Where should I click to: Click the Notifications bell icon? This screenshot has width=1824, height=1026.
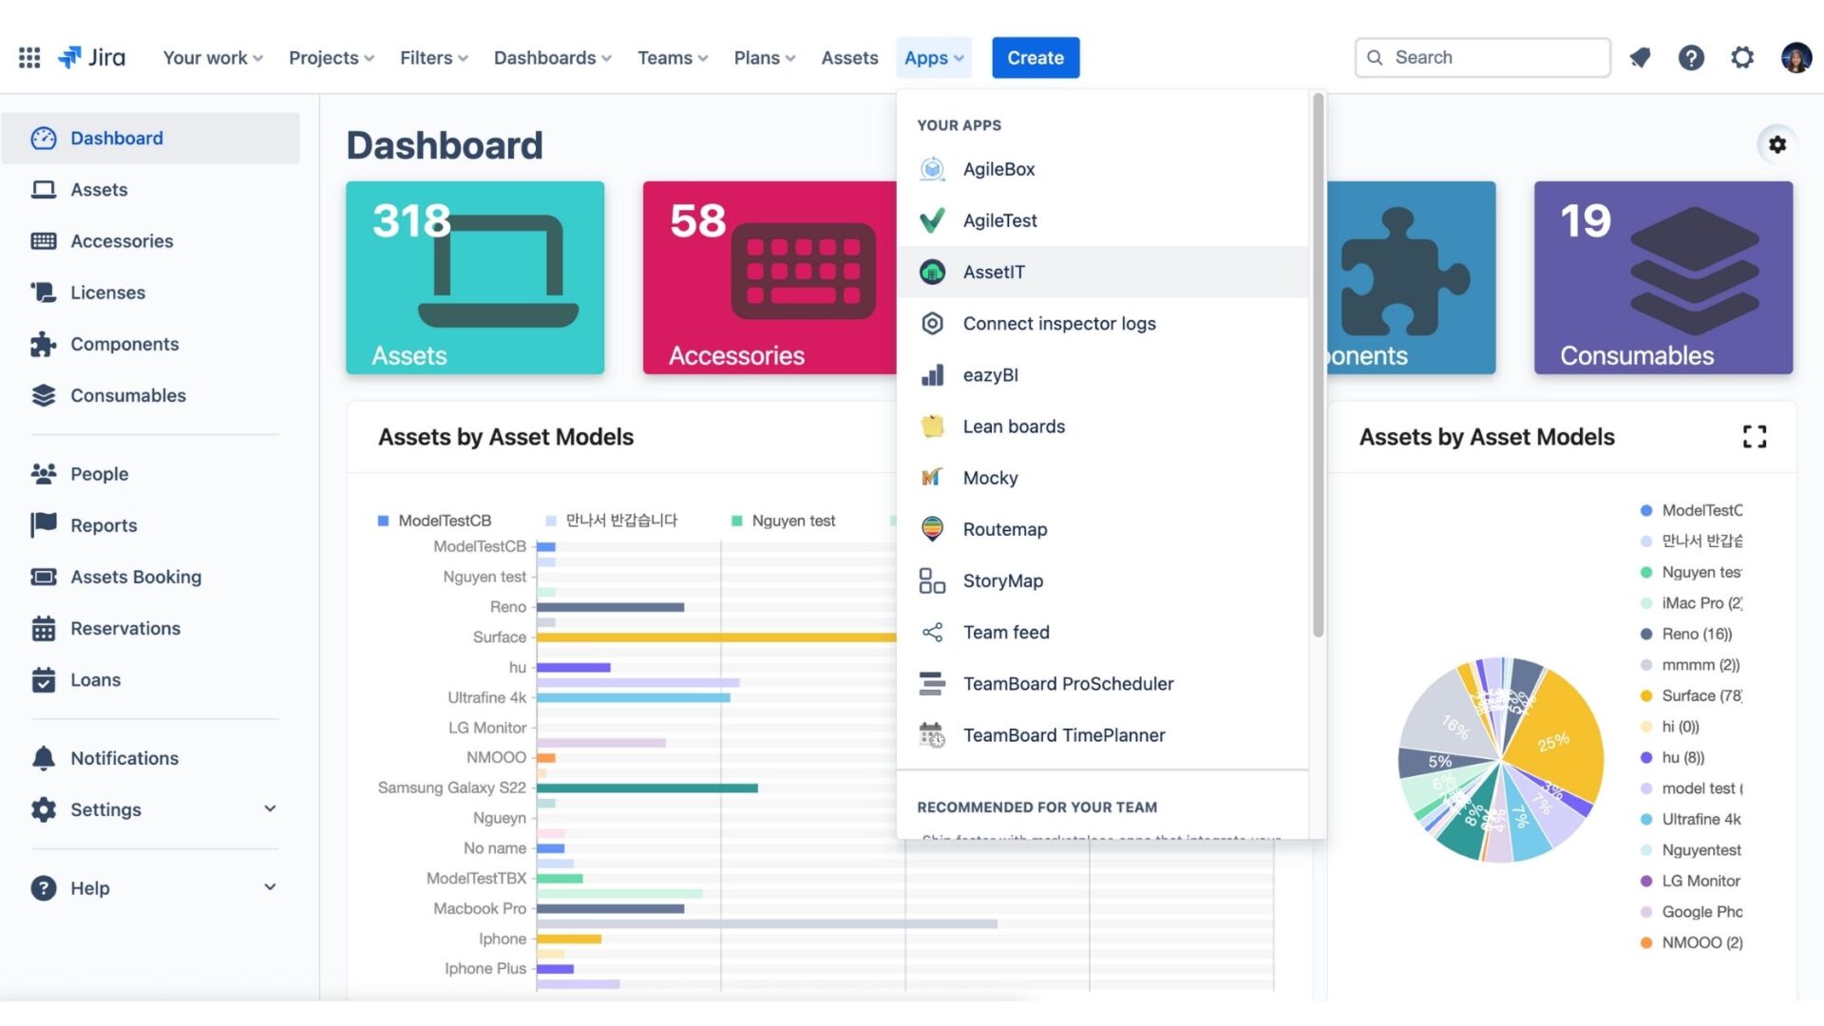pyautogui.click(x=1640, y=56)
